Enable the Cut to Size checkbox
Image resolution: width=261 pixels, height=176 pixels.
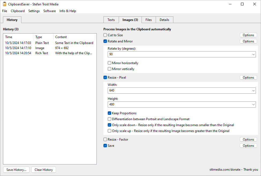[x=105, y=35]
